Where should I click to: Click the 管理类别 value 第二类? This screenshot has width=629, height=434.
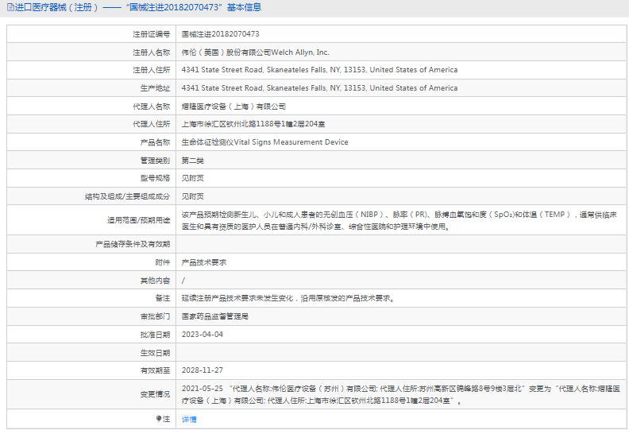(x=192, y=160)
